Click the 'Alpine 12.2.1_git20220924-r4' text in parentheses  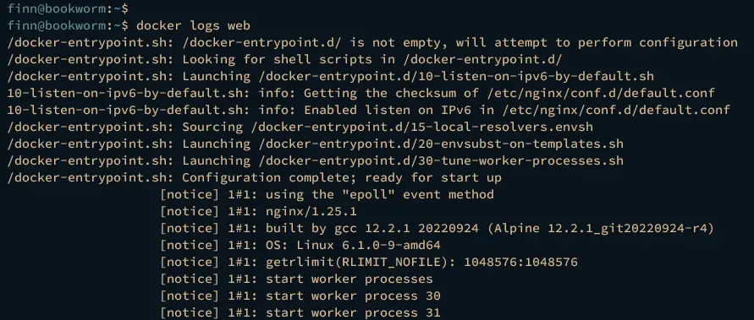[602, 228]
